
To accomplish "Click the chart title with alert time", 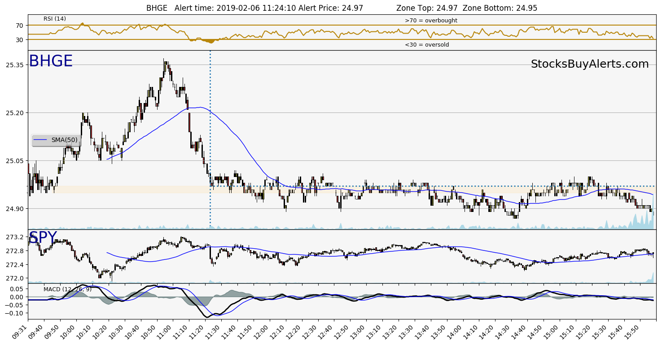I will [x=254, y=8].
